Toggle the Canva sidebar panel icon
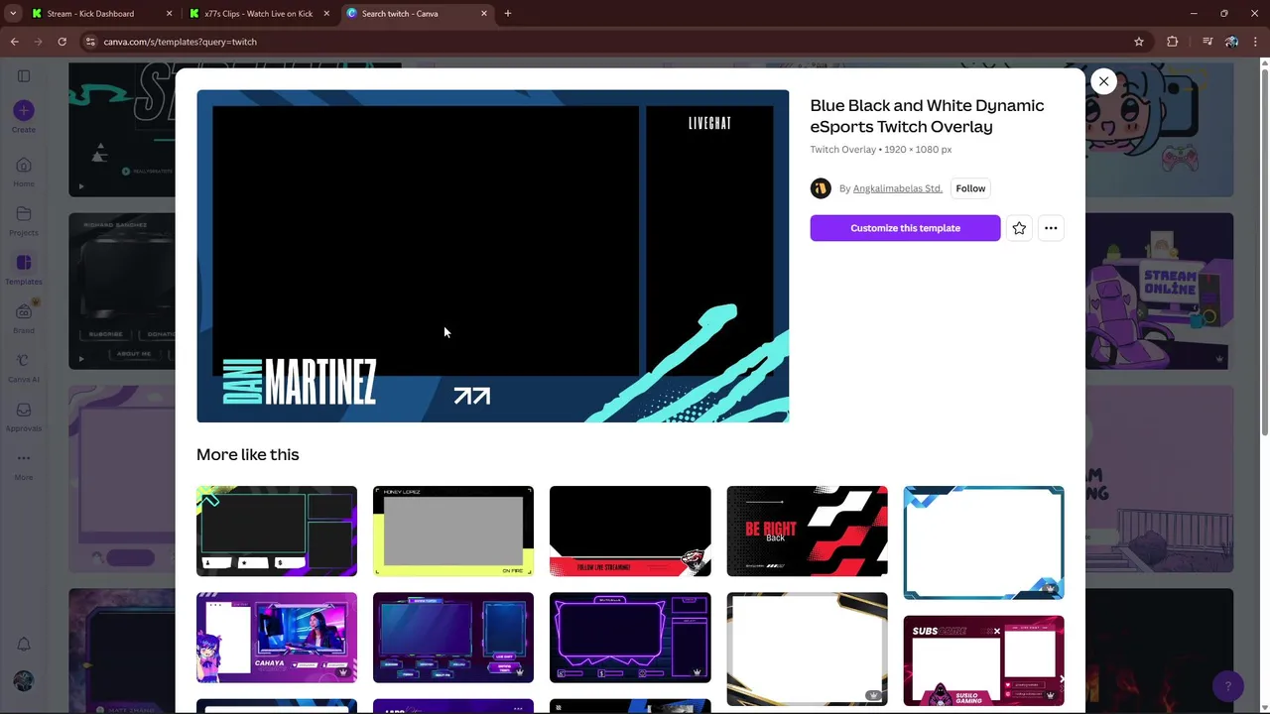 pos(24,75)
